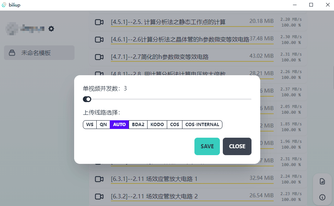Open the log report icon button
334x206 pixels.
pos(322,181)
